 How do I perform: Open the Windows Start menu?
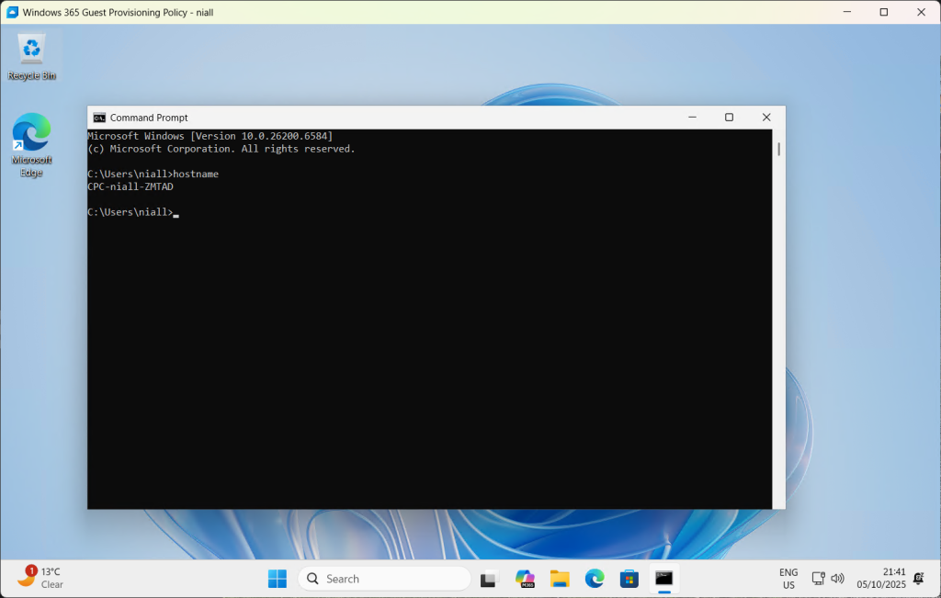[277, 579]
